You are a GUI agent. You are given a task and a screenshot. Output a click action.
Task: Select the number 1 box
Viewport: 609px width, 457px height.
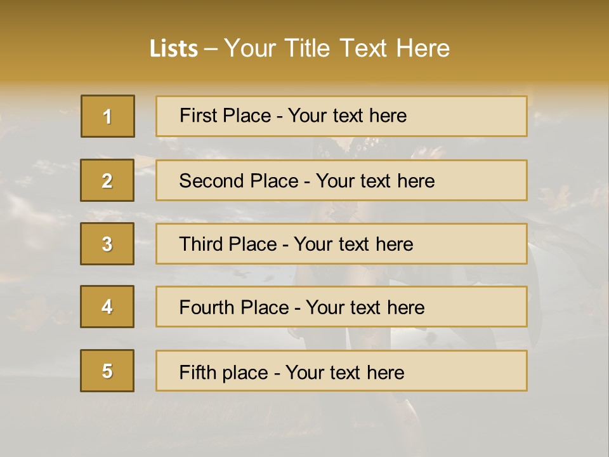(108, 116)
